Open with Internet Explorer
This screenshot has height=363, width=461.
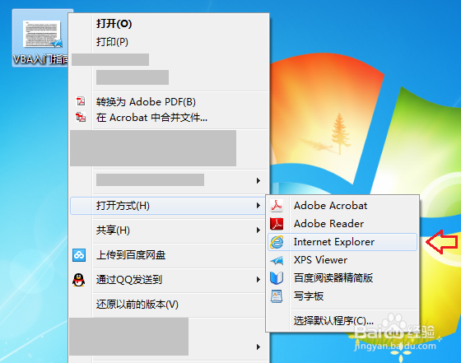[x=342, y=242]
